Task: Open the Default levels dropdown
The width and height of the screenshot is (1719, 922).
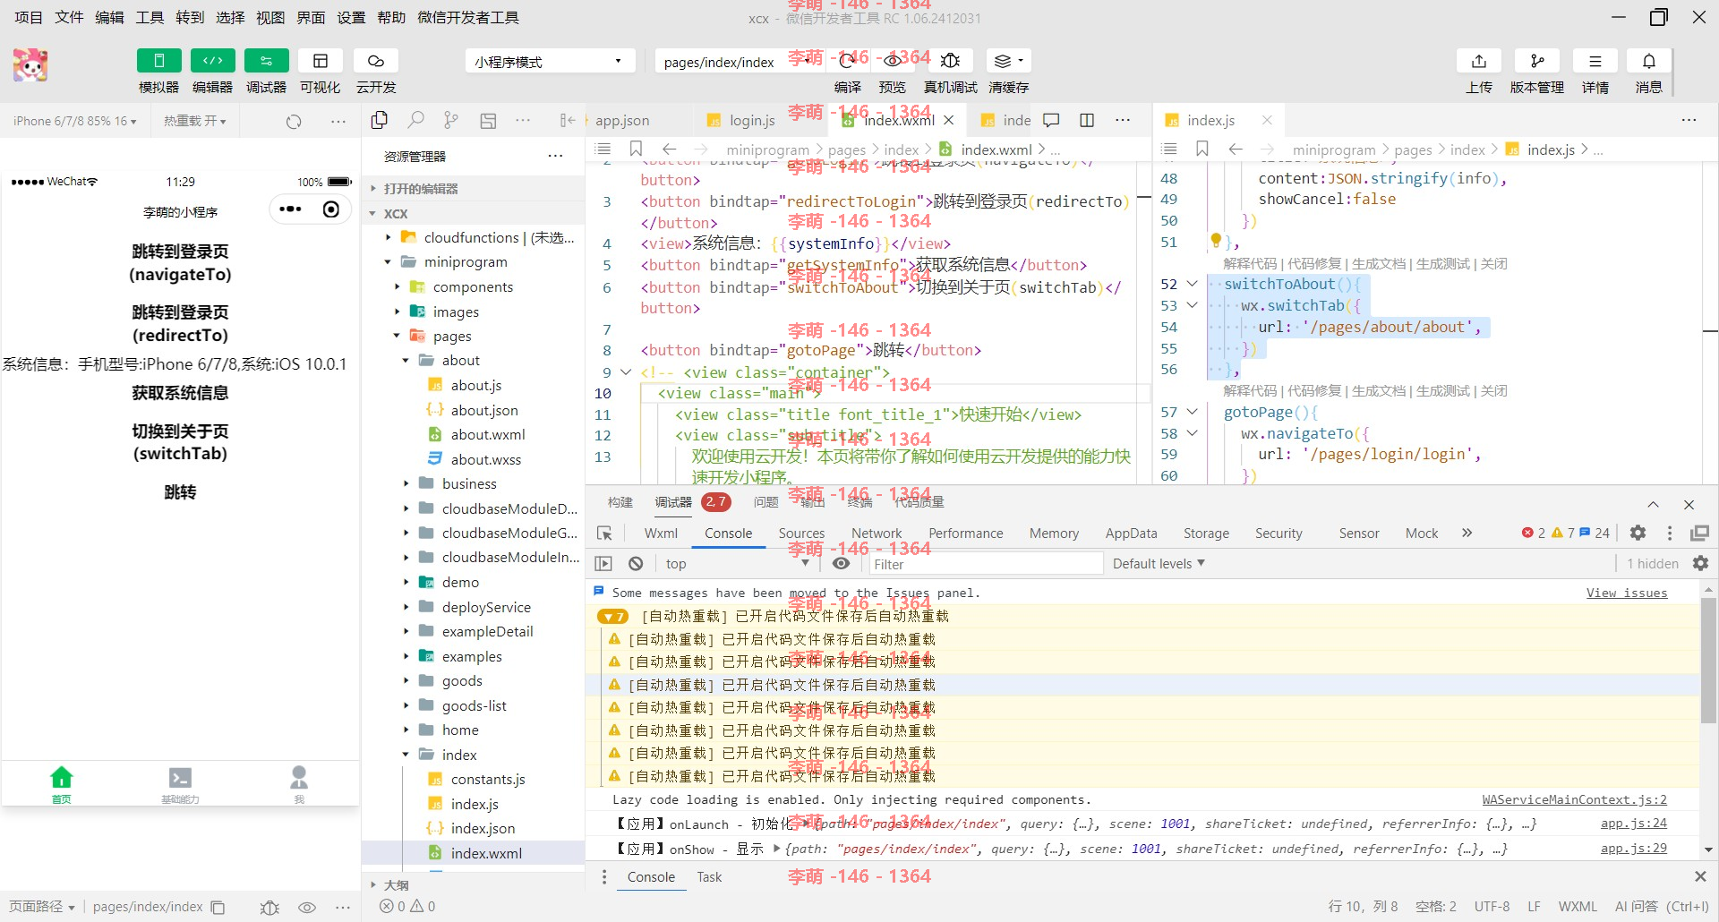Action: click(1159, 564)
